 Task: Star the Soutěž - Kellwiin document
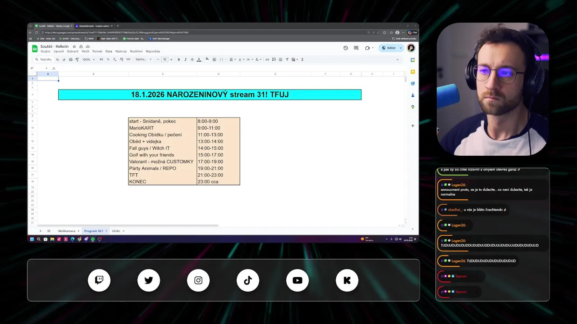[74, 46]
